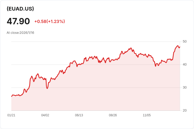Click the 47.90 closing price
This screenshot has width=194, height=129.
pos(18,21)
